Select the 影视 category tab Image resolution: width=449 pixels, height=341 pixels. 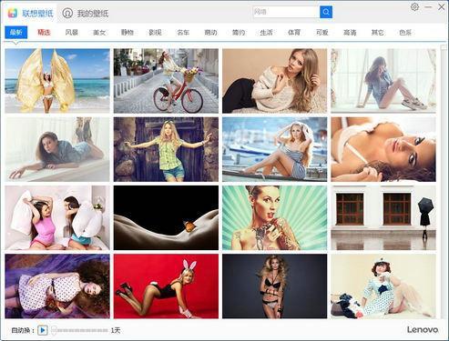pyautogui.click(x=155, y=32)
